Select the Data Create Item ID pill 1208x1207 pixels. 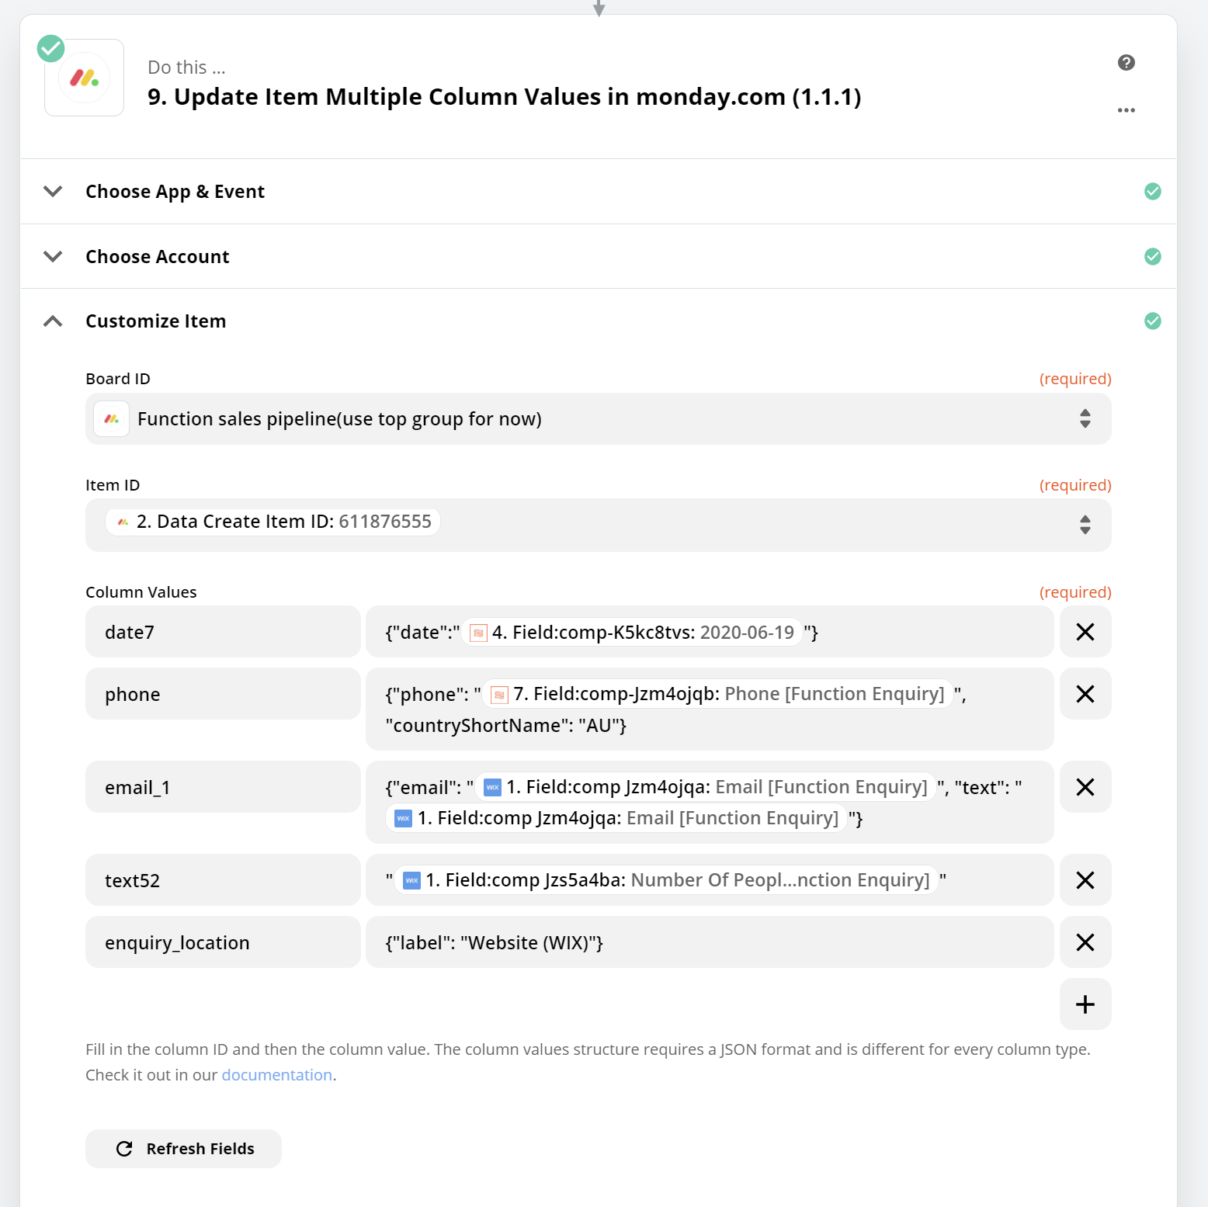[x=272, y=522]
